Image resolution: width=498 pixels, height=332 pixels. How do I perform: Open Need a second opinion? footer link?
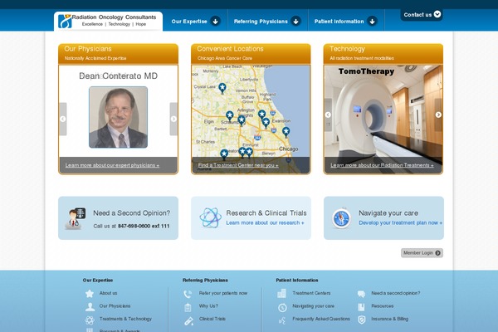click(x=395, y=293)
